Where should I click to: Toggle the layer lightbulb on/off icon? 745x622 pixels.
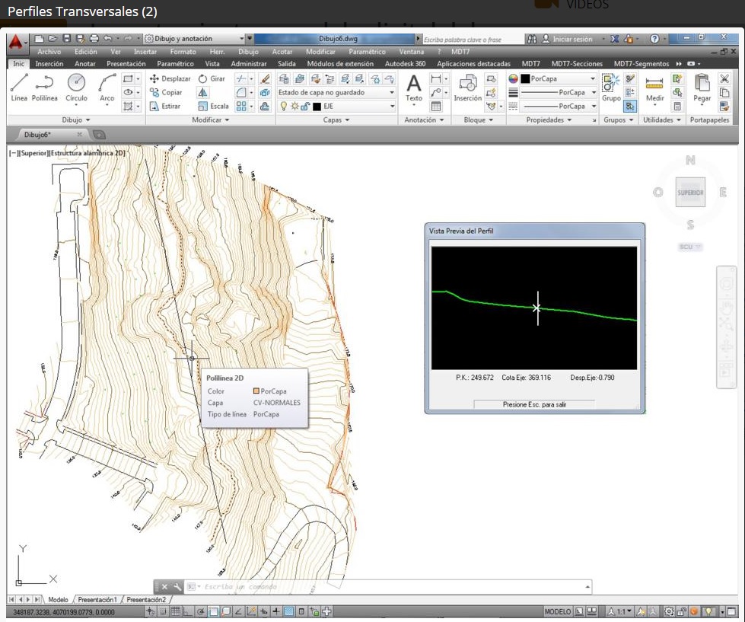pyautogui.click(x=283, y=107)
